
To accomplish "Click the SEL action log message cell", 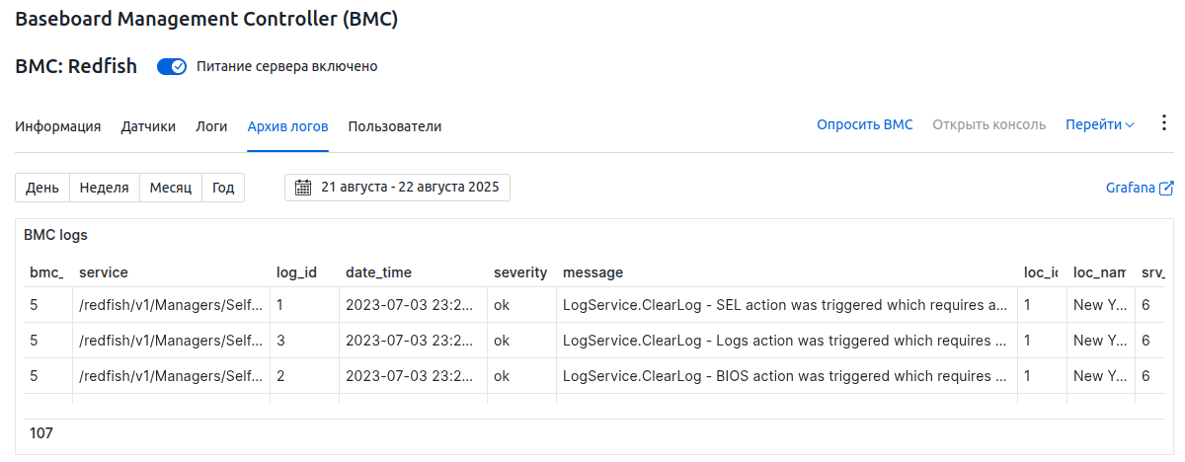I will (785, 305).
